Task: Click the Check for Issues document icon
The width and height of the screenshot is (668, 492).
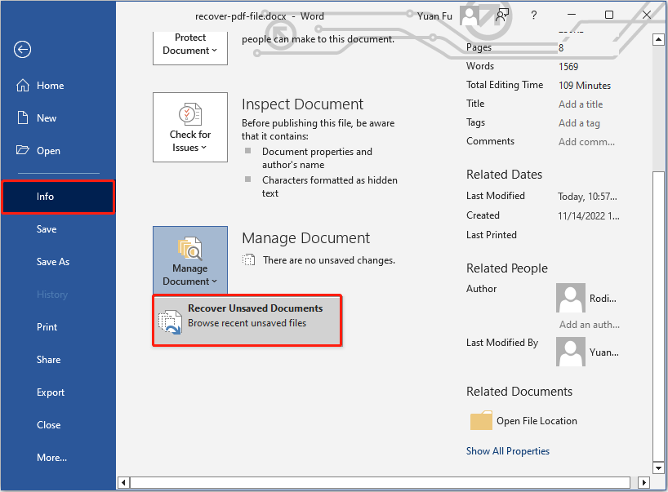Action: (190, 114)
